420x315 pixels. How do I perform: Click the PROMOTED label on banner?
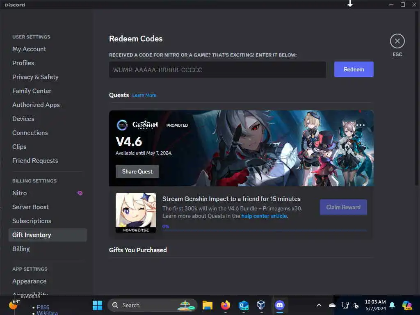[x=177, y=125]
